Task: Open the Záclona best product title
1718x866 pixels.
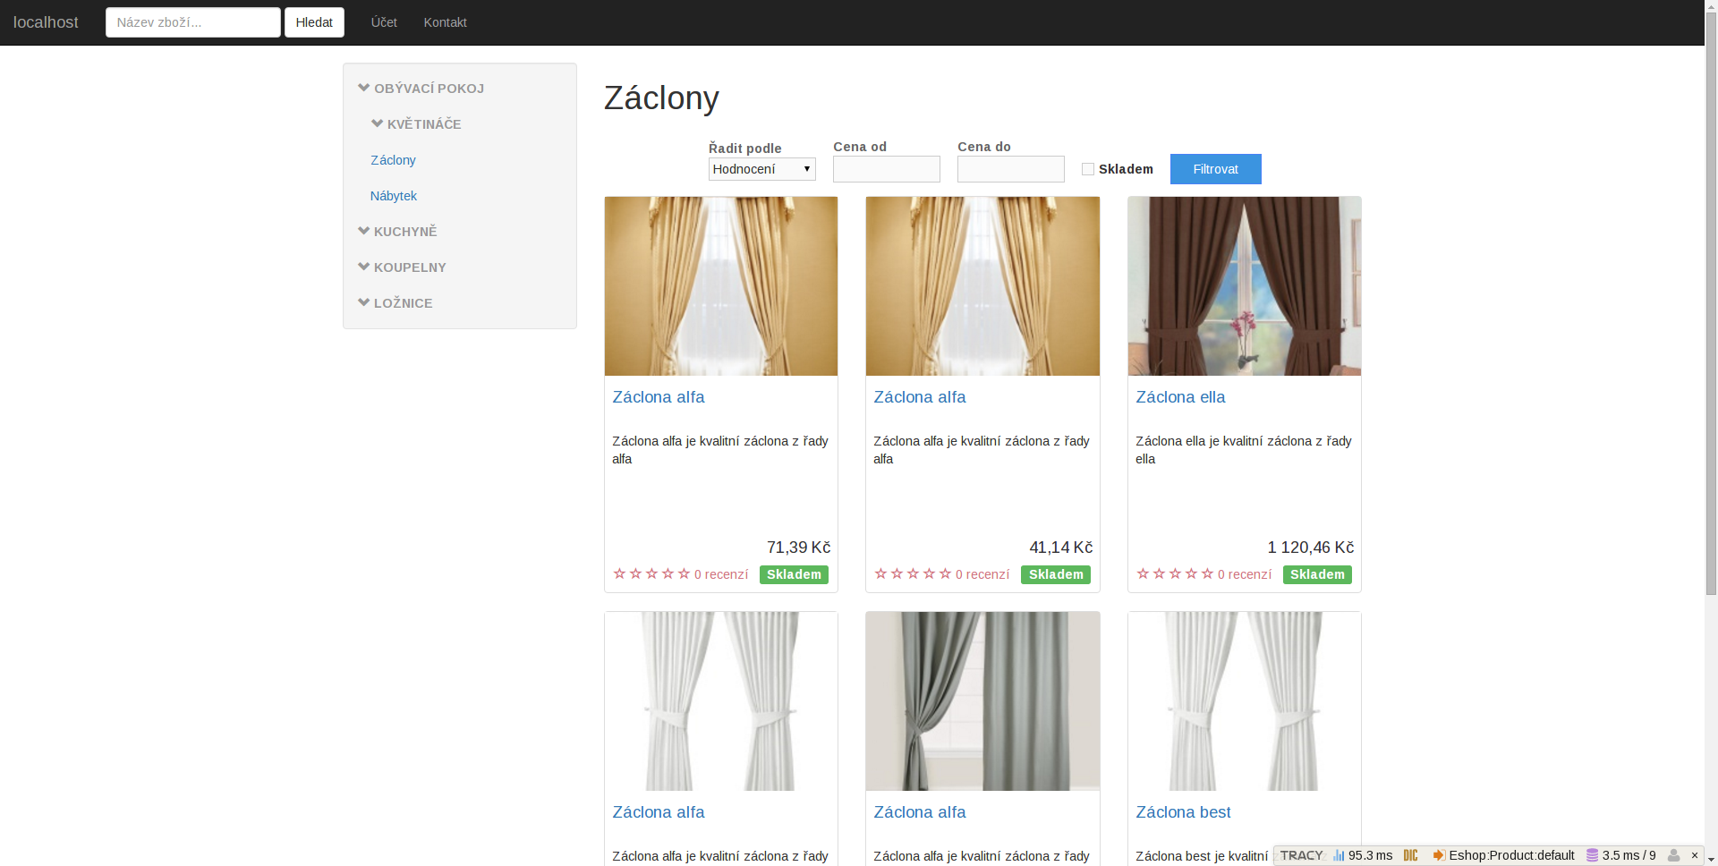Action: point(1183,812)
